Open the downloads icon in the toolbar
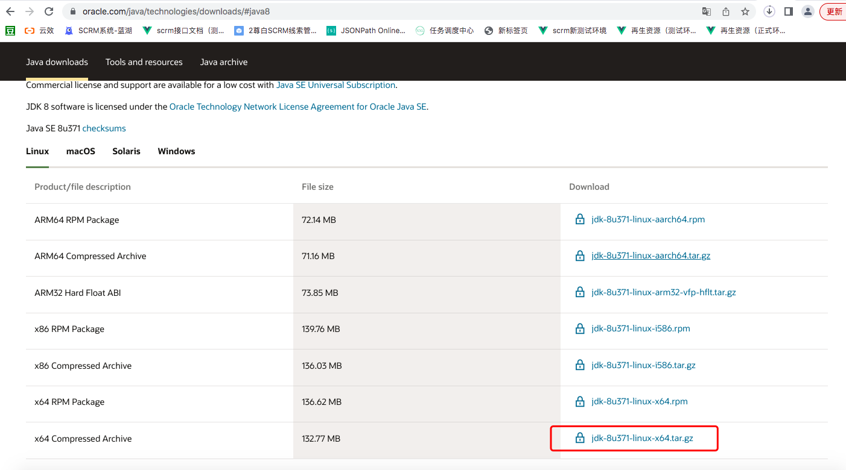The image size is (846, 470). tap(769, 11)
